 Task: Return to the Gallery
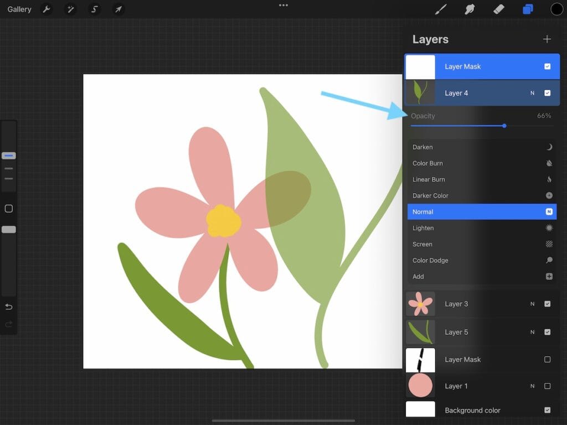pos(19,9)
